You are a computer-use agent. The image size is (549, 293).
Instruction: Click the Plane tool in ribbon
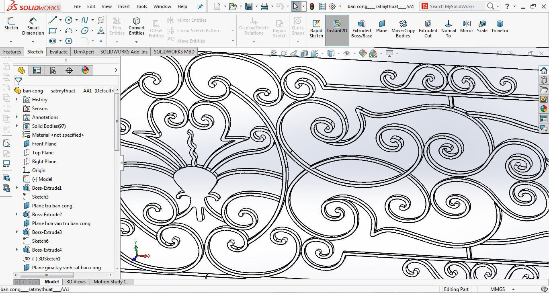(382, 26)
